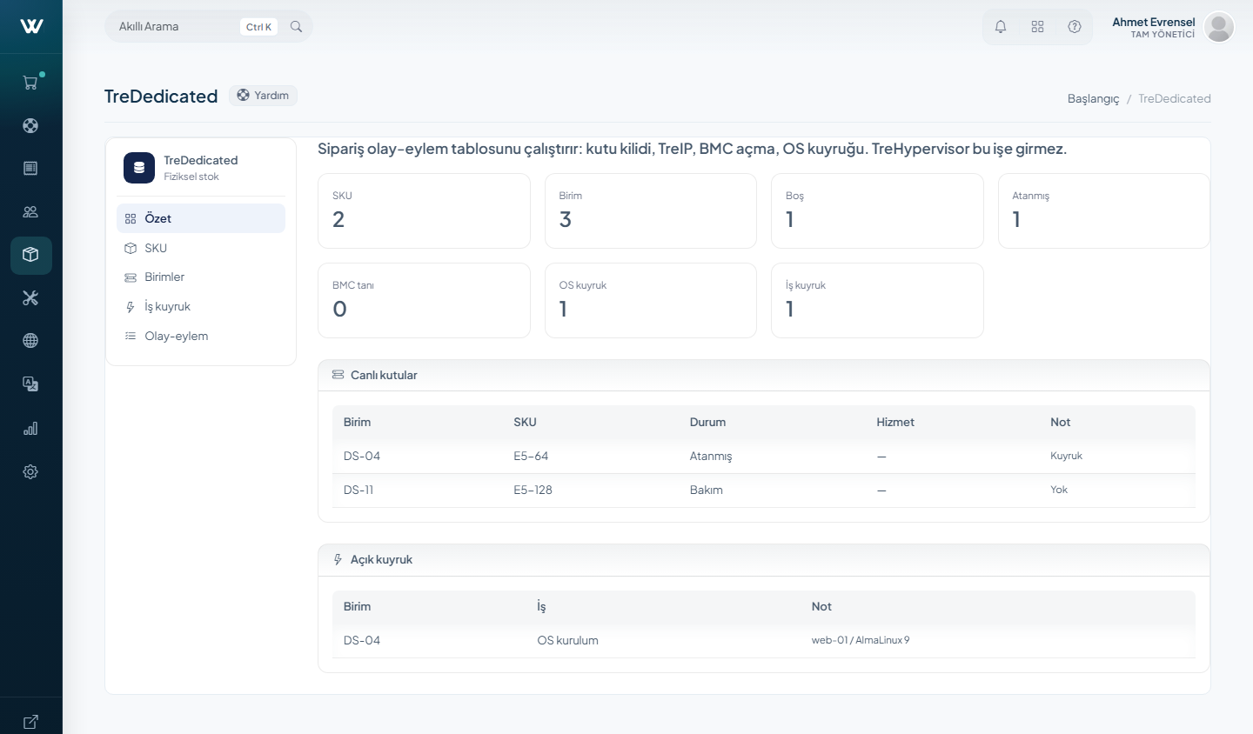Click the OS kurulum job cell
1253x734 pixels.
click(567, 640)
